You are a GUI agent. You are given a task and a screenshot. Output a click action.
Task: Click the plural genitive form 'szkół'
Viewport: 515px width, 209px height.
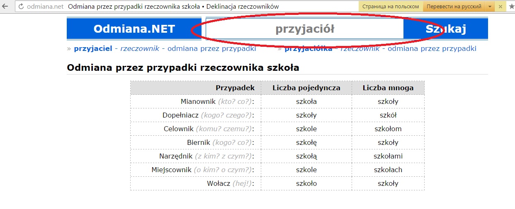coord(388,115)
